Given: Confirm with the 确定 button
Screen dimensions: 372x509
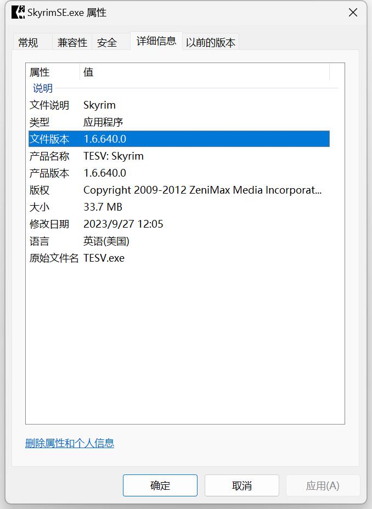Looking at the screenshot, I should (x=160, y=485).
